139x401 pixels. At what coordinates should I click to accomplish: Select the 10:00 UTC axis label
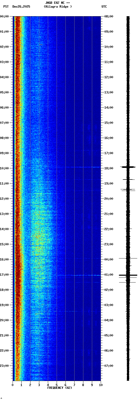[x=109, y=47]
